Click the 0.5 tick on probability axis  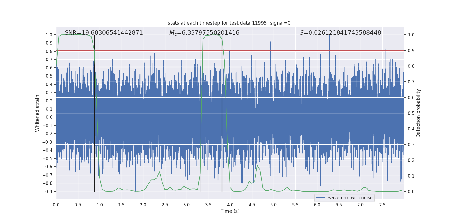(411, 113)
